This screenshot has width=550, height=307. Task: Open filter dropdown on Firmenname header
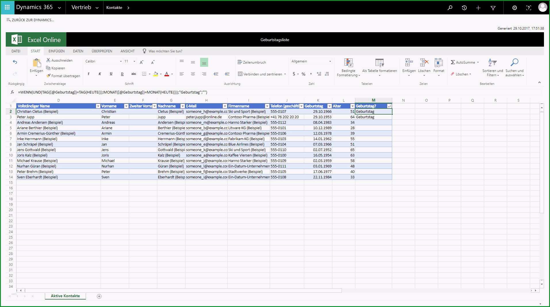click(267, 106)
